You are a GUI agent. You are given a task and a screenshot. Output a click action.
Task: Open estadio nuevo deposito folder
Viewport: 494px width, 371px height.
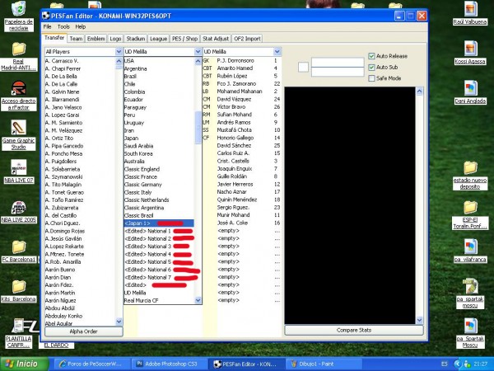(470, 168)
